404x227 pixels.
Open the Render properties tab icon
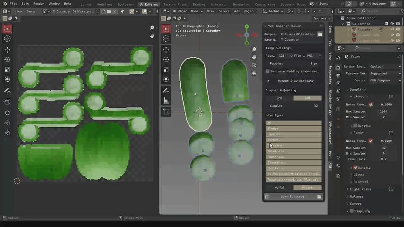pos(338,67)
